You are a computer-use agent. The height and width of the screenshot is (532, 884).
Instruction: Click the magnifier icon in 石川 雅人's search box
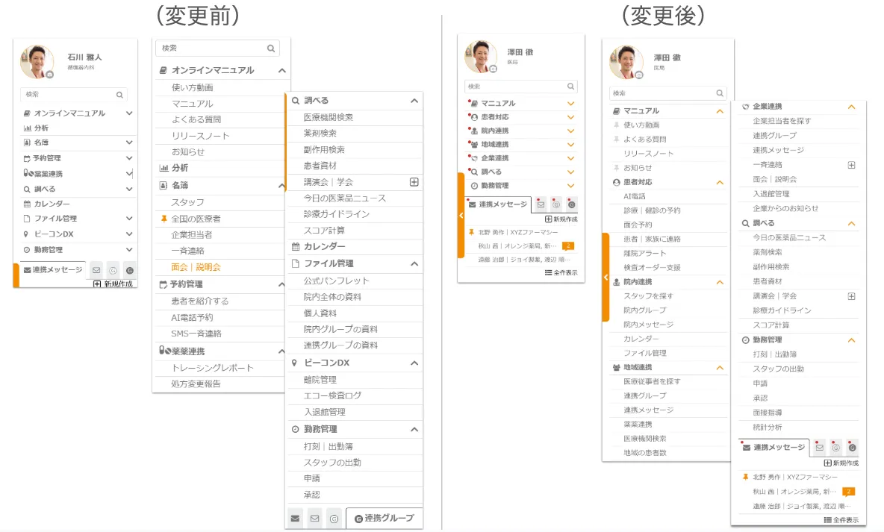pos(119,95)
